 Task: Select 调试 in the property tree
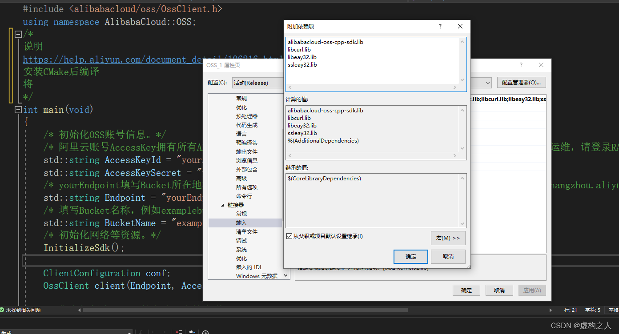tap(241, 241)
